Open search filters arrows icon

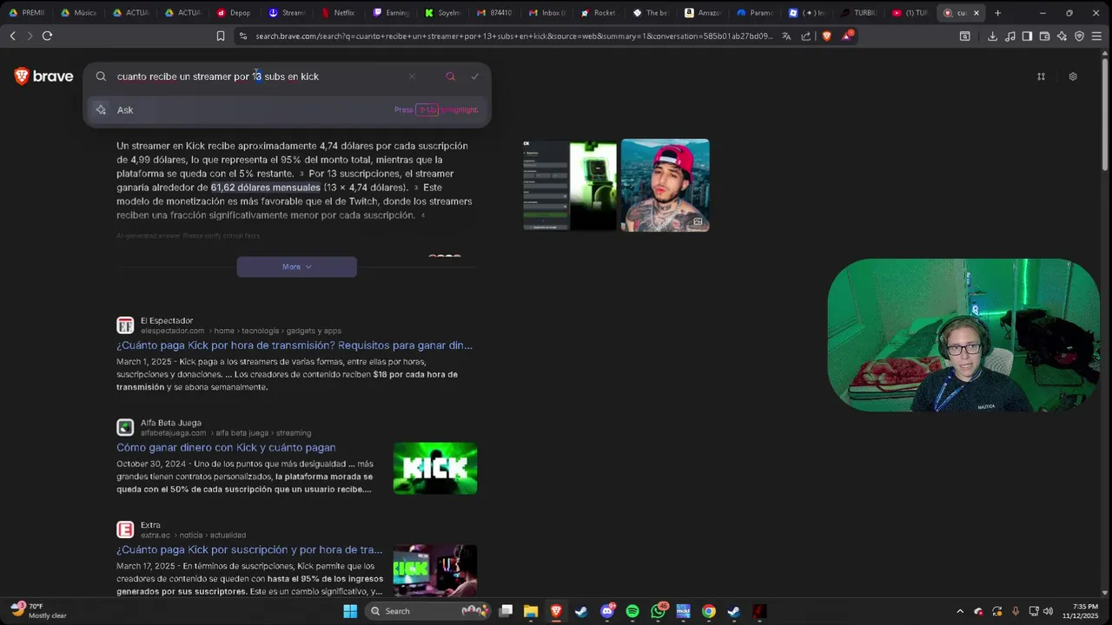[1041, 76]
